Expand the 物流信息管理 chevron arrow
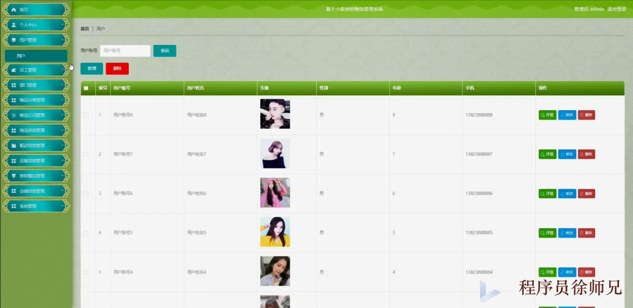 point(62,131)
